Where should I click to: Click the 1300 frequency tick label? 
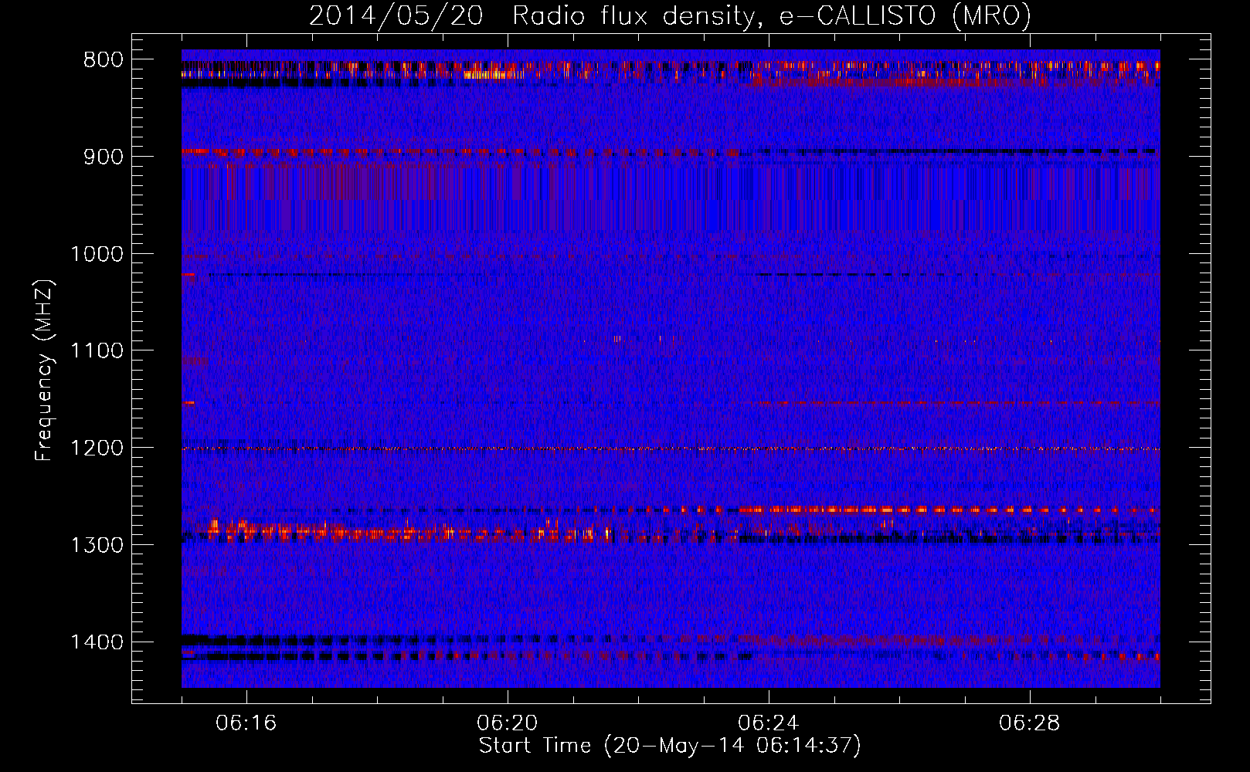pos(97,545)
